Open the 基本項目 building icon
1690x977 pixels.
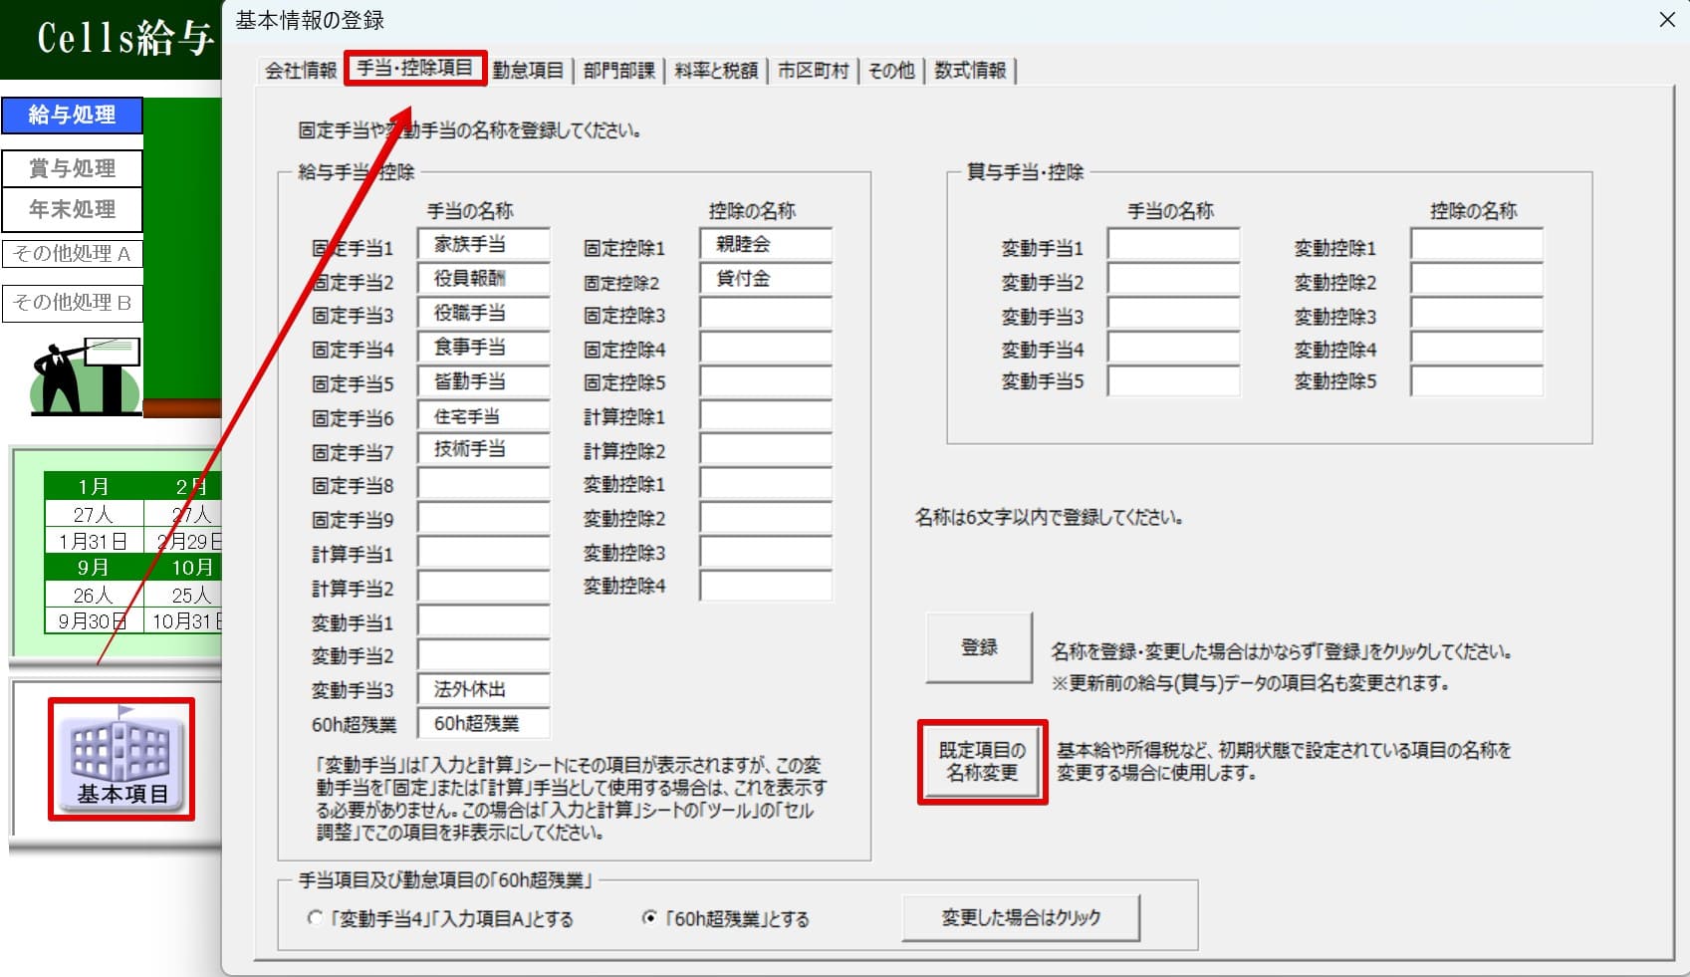(121, 759)
